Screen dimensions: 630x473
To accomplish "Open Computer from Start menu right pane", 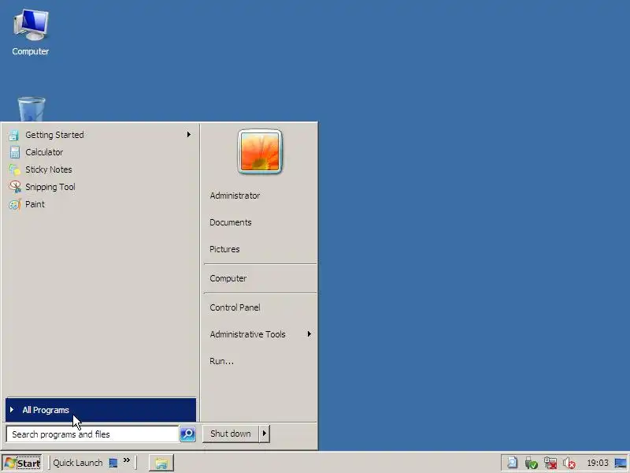I will pyautogui.click(x=228, y=278).
